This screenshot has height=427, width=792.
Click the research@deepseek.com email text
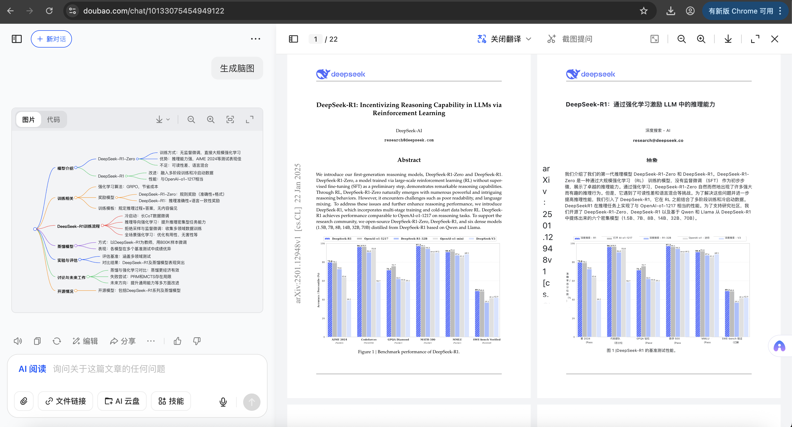409,140
